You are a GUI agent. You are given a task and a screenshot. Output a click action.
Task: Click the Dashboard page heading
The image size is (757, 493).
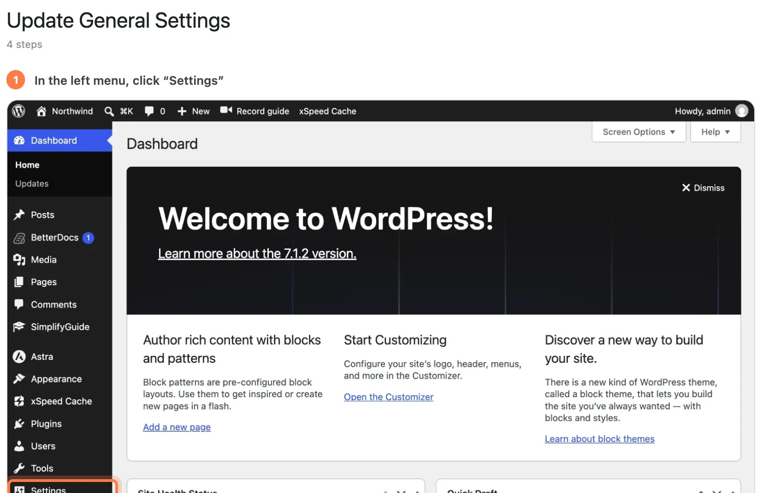(x=162, y=144)
